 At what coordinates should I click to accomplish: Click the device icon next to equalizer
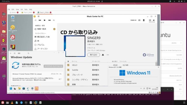(x=144, y=20)
